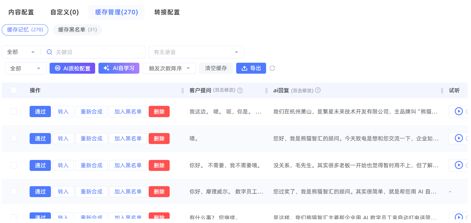Screen dimensions: 471x223
Task: Switch to the 内容配置 tab
Action: [21, 12]
